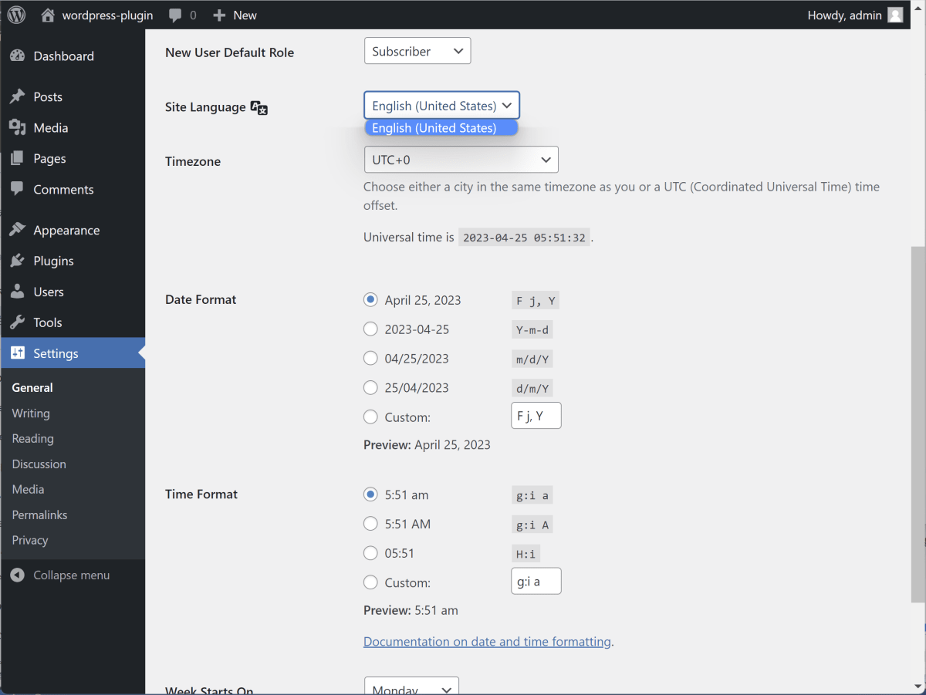Select the 5:51 am time format
The width and height of the screenshot is (926, 695).
[370, 494]
